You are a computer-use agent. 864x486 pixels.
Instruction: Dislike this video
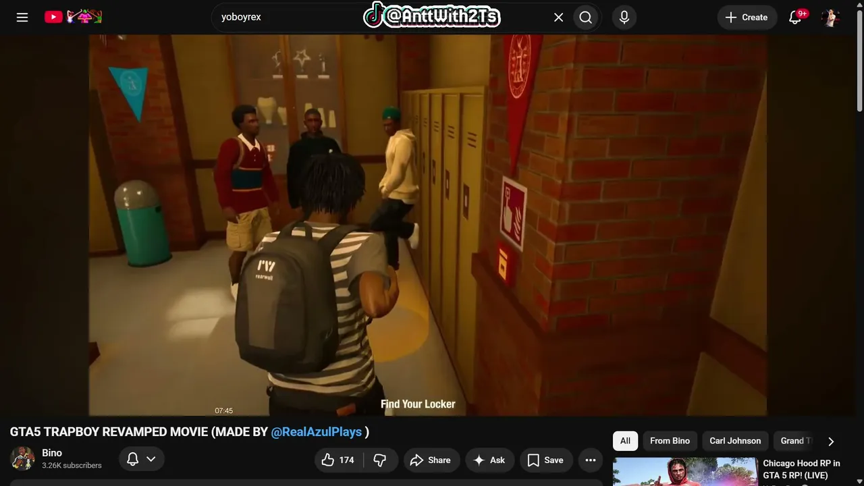click(x=381, y=460)
